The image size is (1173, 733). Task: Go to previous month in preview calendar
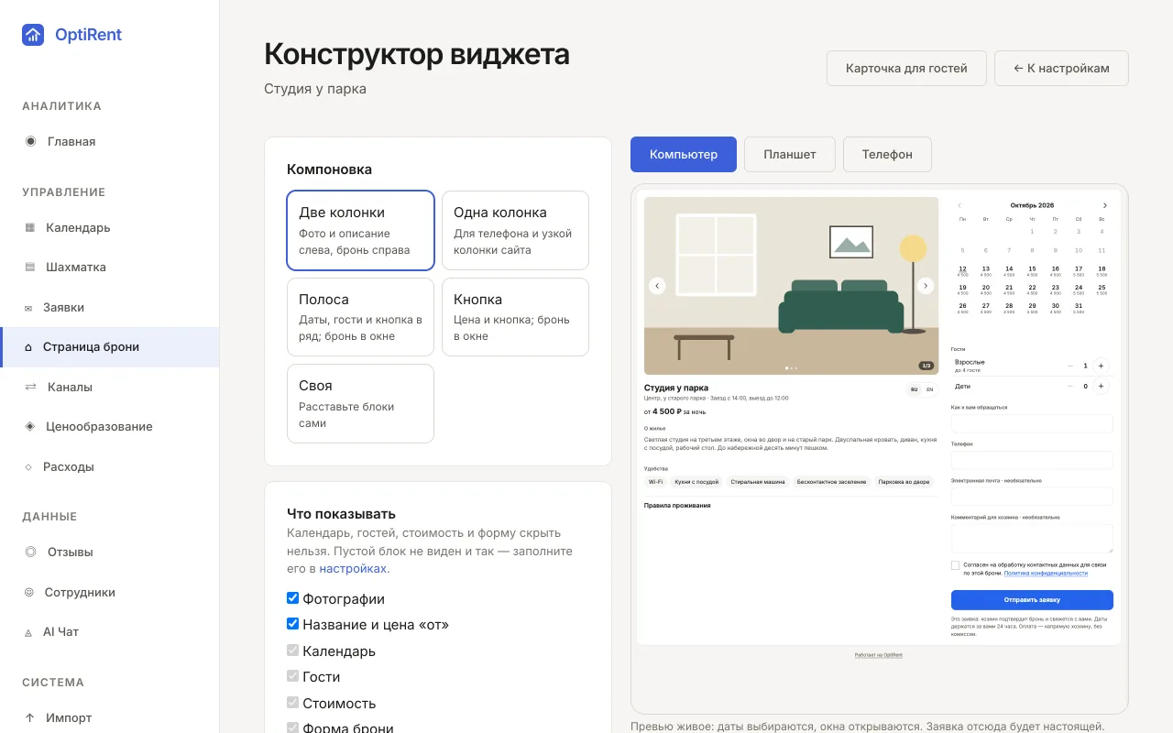(959, 205)
